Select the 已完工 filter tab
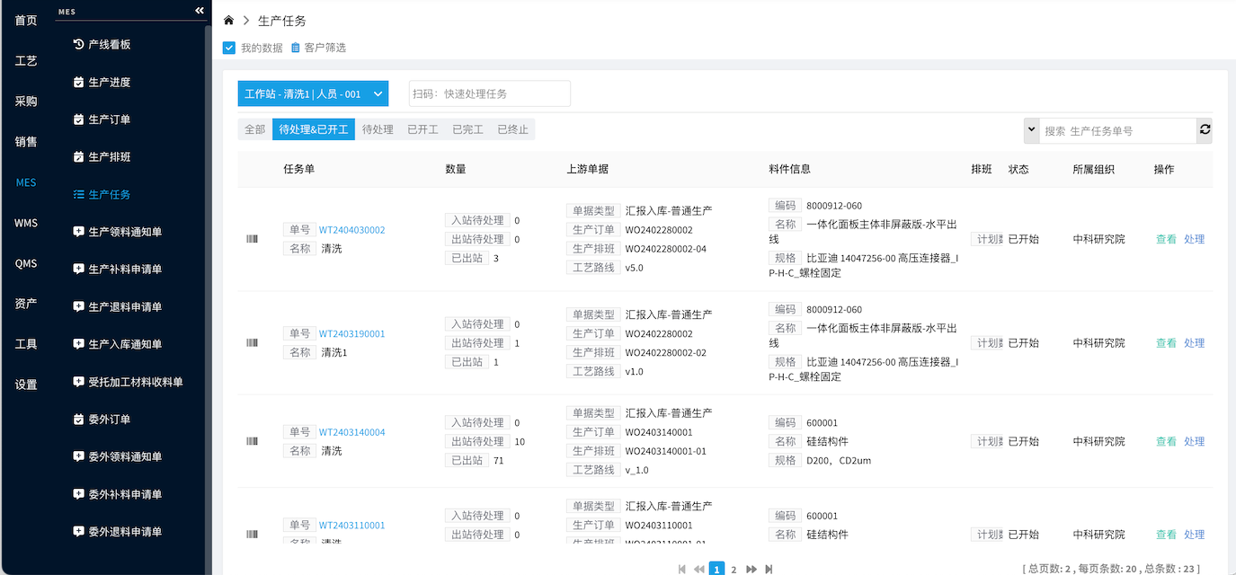The image size is (1236, 575). click(x=467, y=129)
